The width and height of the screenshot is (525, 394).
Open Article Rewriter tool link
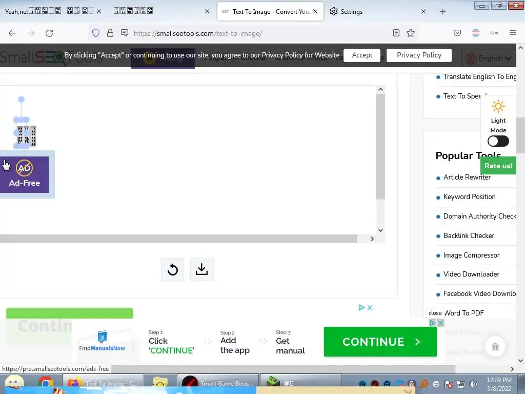(467, 177)
